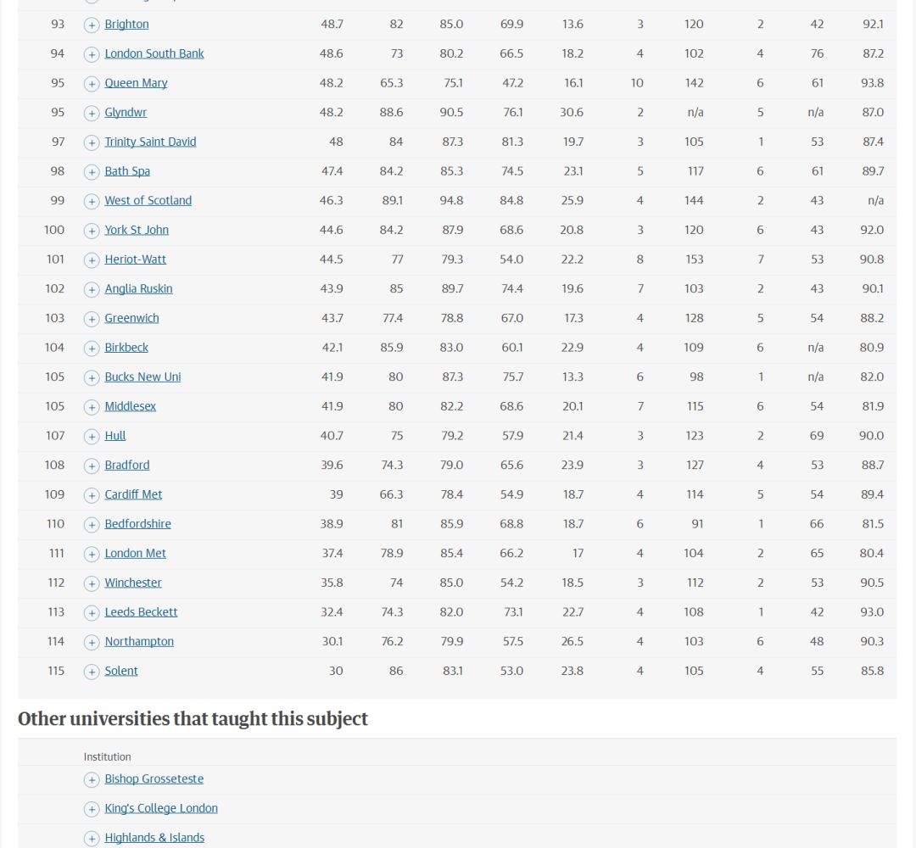
Task: Open the Bath Spa link
Action: (127, 171)
